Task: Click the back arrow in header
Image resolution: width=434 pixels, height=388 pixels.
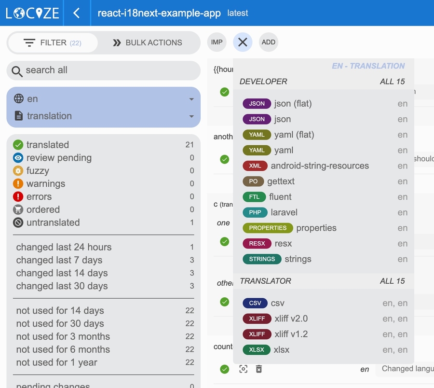Action: pos(76,13)
